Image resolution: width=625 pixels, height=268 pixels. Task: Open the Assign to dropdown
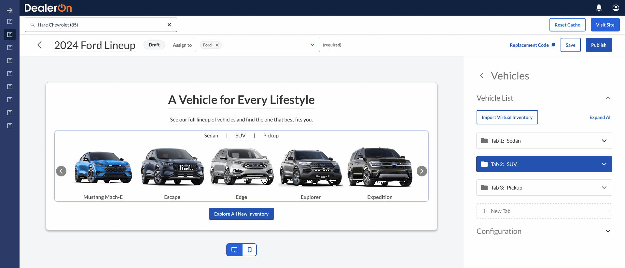tap(312, 45)
